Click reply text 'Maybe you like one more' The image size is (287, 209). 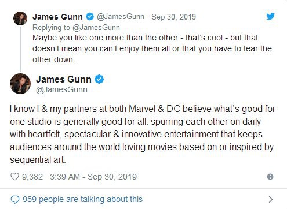pyautogui.click(x=152, y=48)
